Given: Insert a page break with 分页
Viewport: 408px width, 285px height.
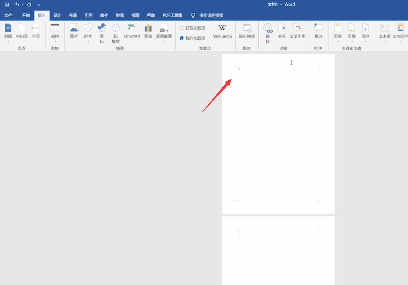Looking at the screenshot, I should coord(36,31).
